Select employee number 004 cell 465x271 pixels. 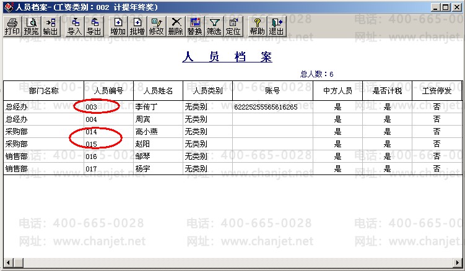tap(108, 119)
